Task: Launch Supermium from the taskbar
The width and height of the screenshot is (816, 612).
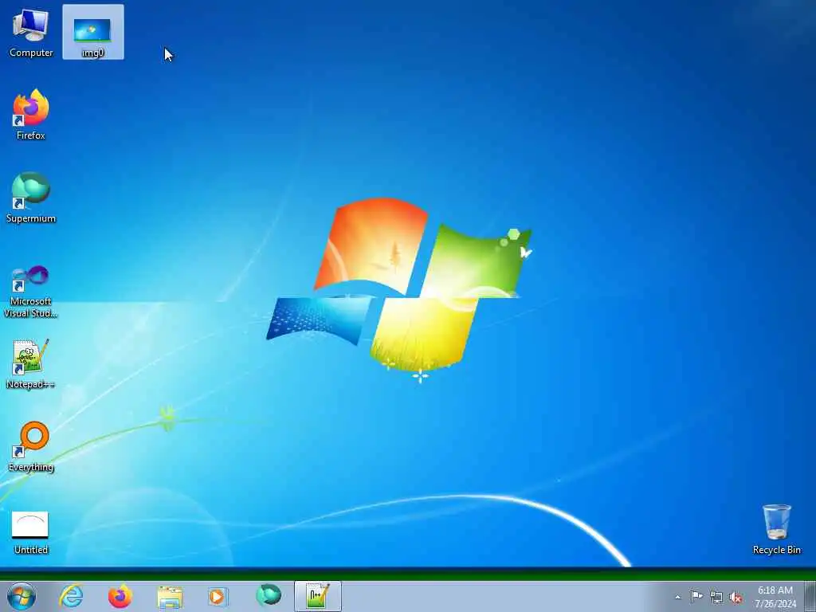Action: (x=269, y=596)
